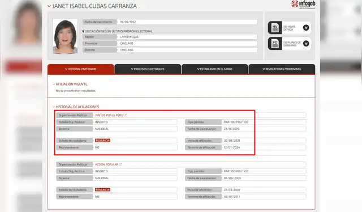Collapse the Historial de Afiliaciones section
The image size is (362, 212).
coord(54,107)
